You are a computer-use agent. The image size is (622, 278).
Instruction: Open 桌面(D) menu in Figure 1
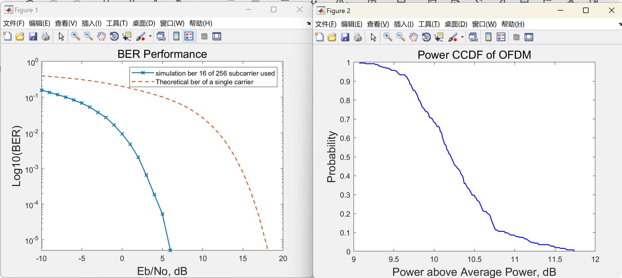point(144,23)
